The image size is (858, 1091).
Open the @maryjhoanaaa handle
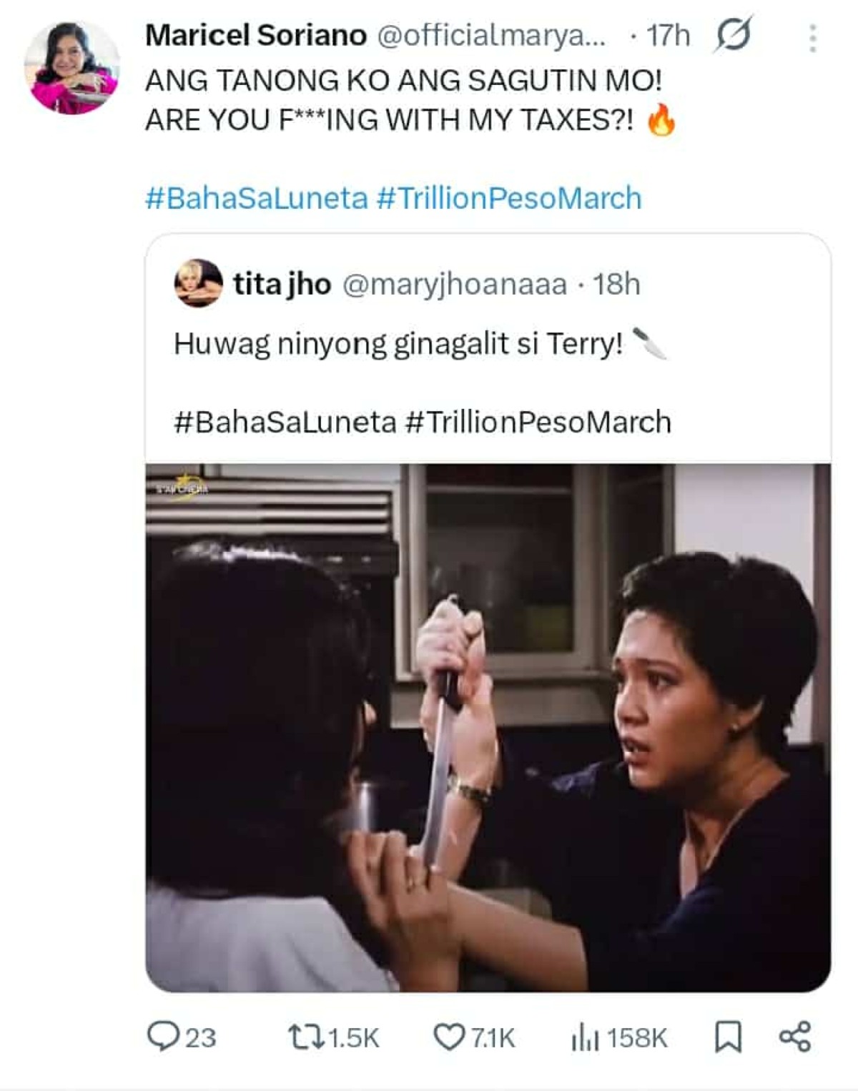click(x=455, y=284)
